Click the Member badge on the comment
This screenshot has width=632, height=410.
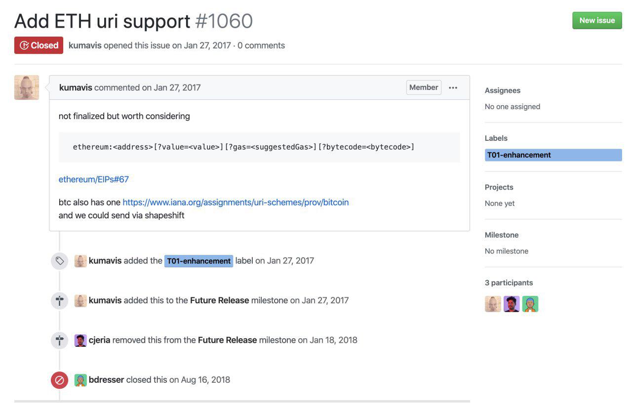[x=423, y=87]
